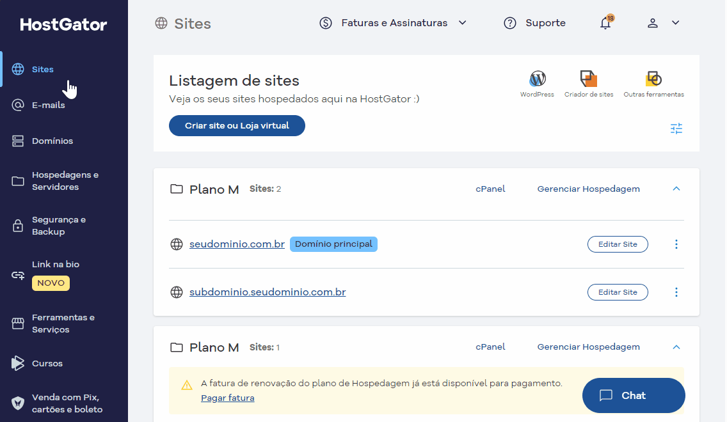
Task: Open Suporte help page
Action: pos(545,22)
